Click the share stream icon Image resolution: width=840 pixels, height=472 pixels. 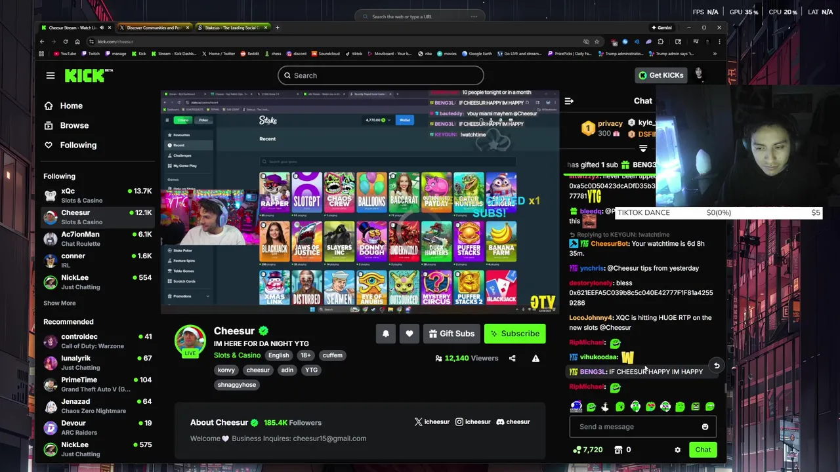[x=512, y=359]
